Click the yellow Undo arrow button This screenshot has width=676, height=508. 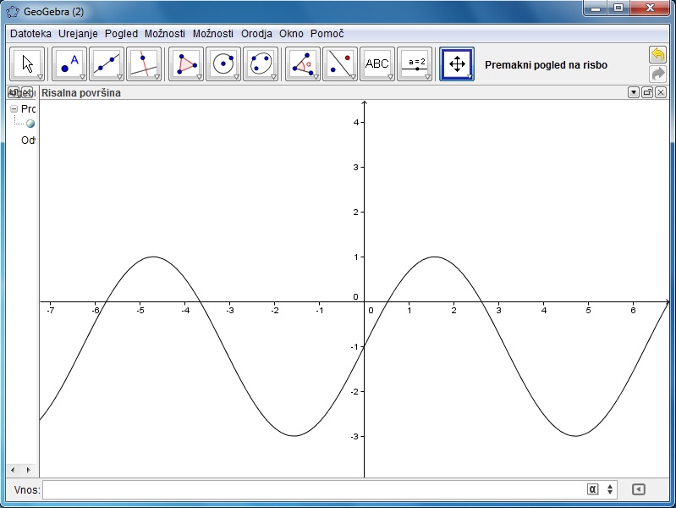[x=657, y=54]
